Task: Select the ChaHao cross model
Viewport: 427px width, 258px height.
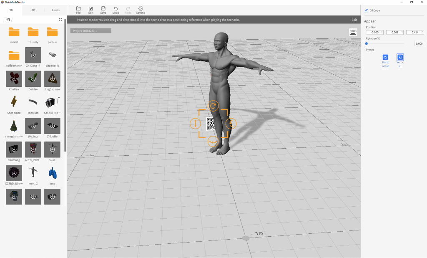Action: tap(14, 79)
